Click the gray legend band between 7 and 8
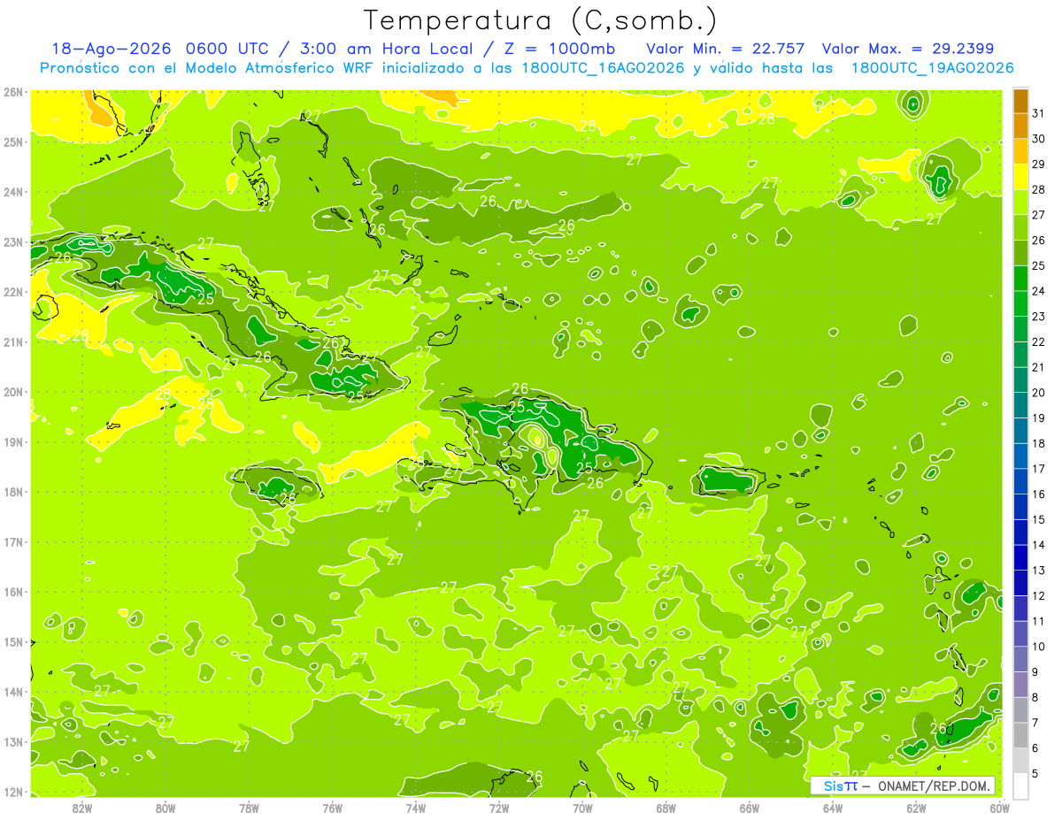Screen dimensions: 1062x820 pos(1020,710)
